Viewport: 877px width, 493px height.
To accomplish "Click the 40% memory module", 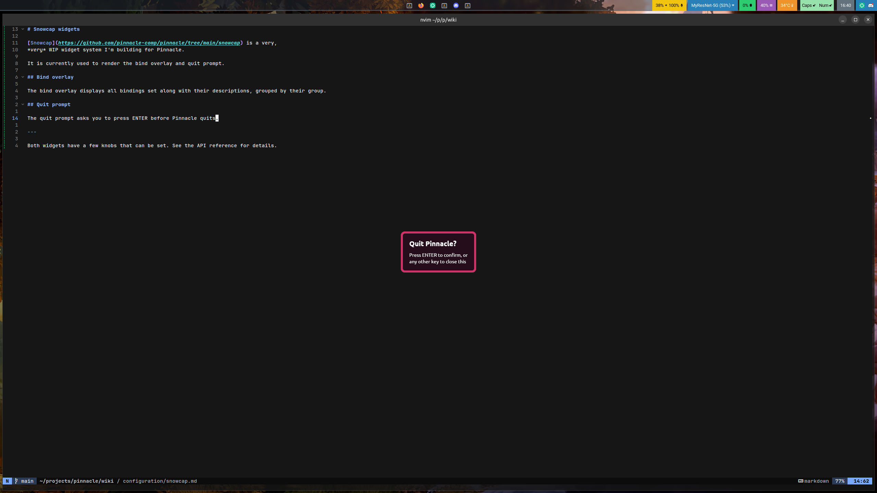I will pos(766,5).
